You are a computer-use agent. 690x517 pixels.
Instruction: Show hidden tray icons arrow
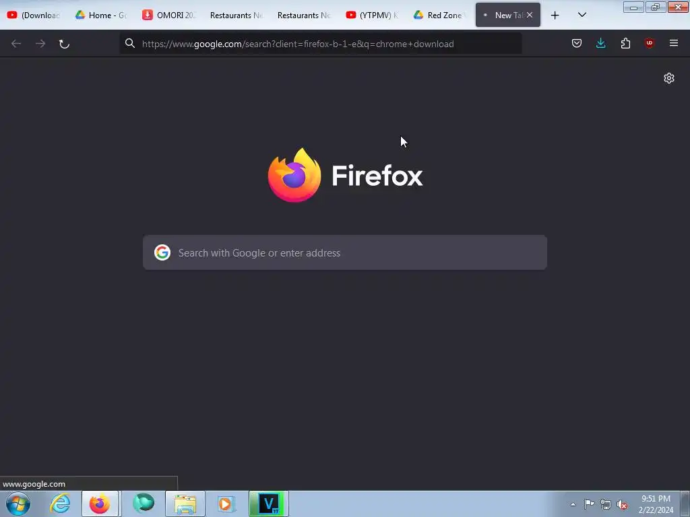573,504
